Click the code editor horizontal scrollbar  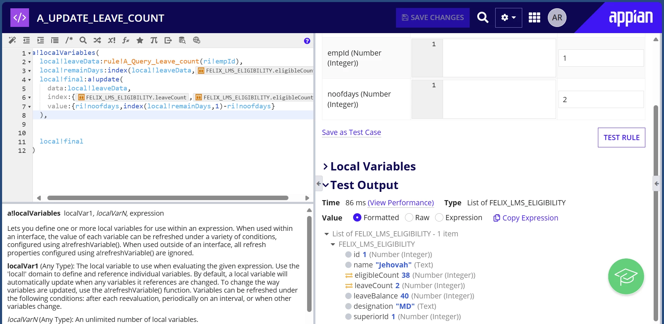[168, 198]
